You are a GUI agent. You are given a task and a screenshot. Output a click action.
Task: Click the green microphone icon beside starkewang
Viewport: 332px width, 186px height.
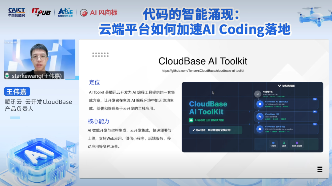[7, 76]
